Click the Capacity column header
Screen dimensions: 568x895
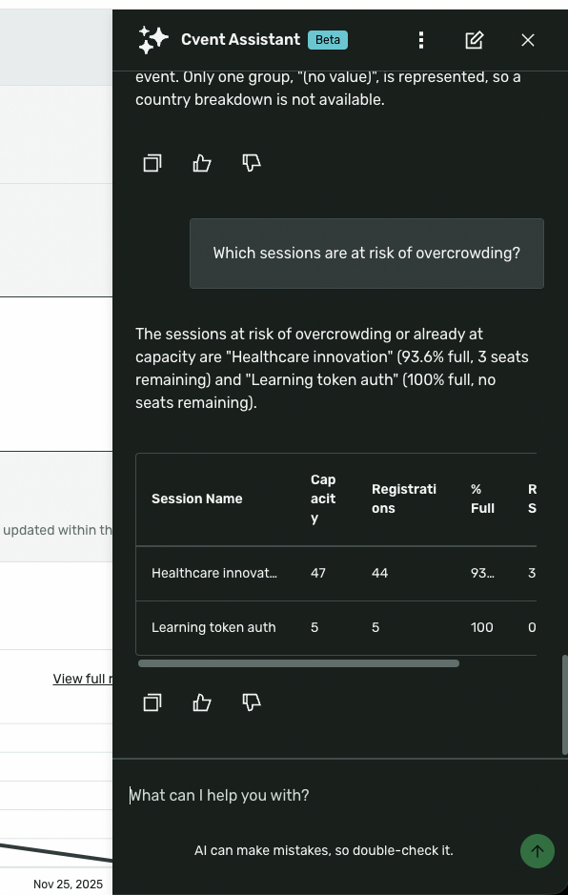pyautogui.click(x=323, y=498)
